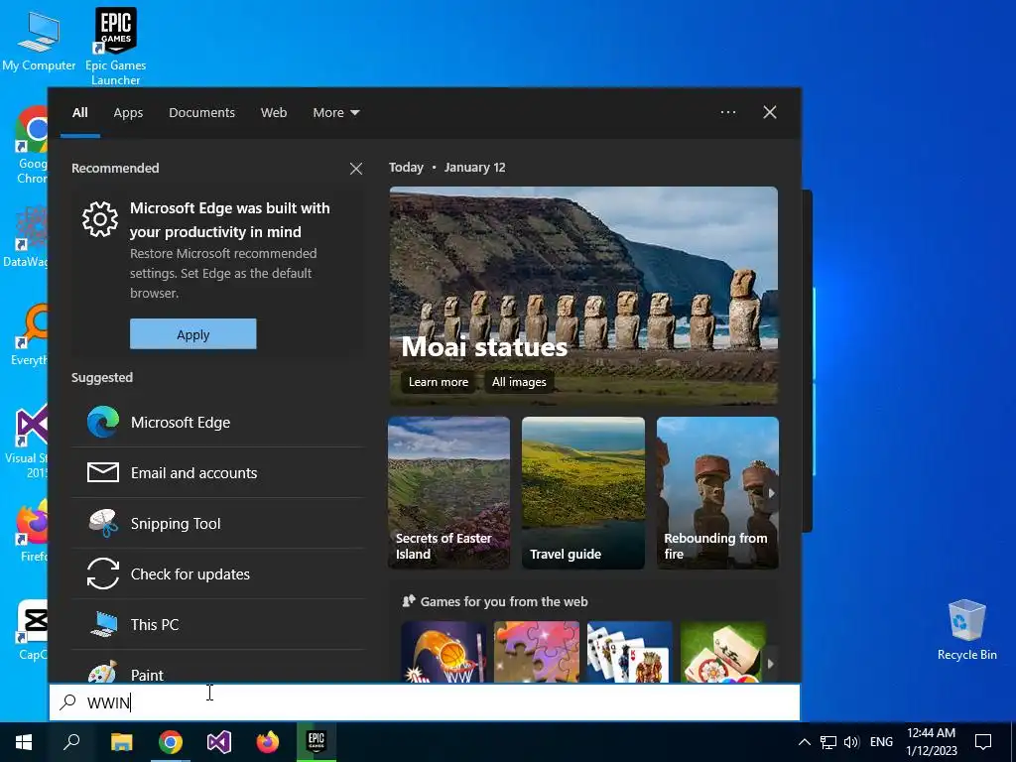Open network status tray icon
The width and height of the screenshot is (1016, 762).
coord(828,742)
